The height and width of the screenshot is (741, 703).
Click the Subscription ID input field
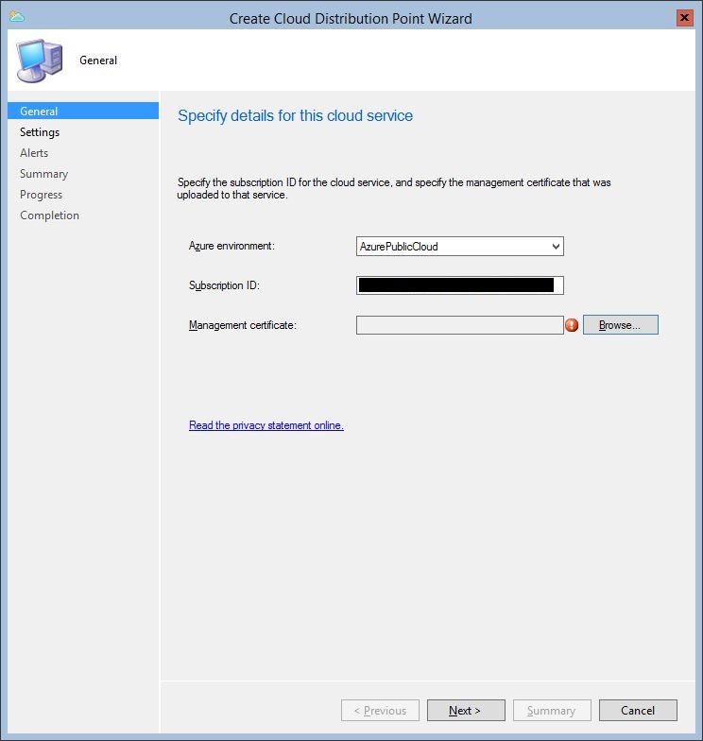coord(459,285)
